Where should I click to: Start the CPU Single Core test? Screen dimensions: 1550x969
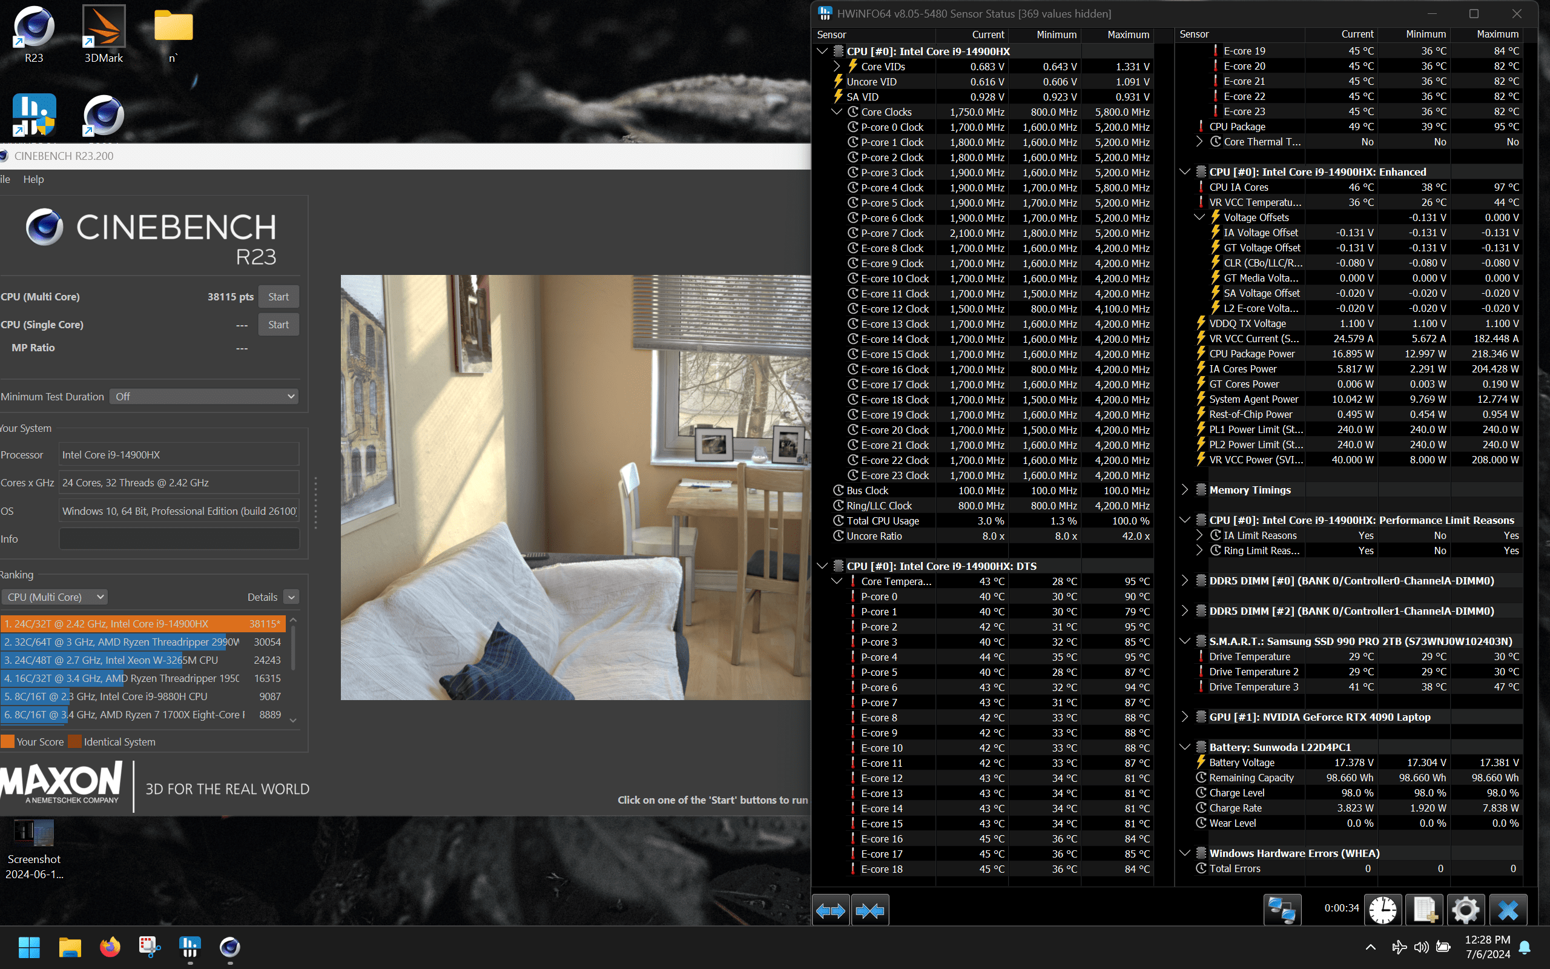(x=278, y=324)
